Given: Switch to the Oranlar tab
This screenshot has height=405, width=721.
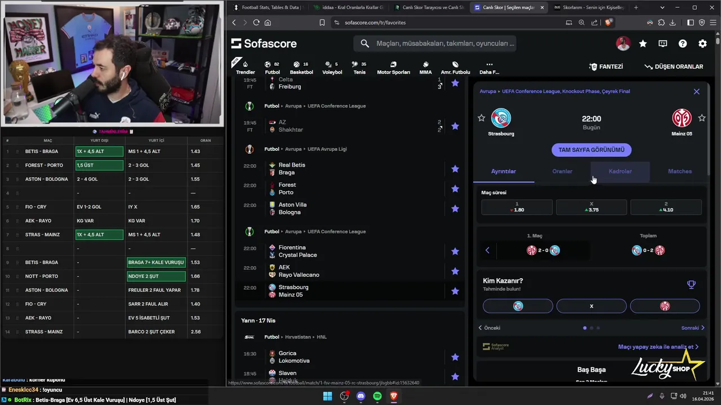Looking at the screenshot, I should 562,172.
